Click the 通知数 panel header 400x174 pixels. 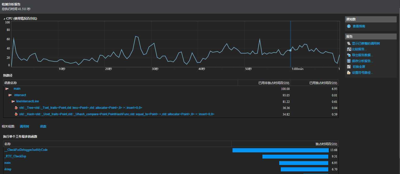[371, 19]
